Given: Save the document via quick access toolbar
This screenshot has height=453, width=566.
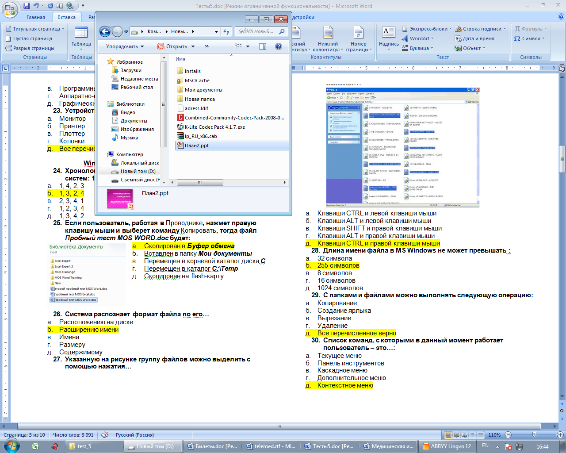Looking at the screenshot, I should [x=27, y=6].
